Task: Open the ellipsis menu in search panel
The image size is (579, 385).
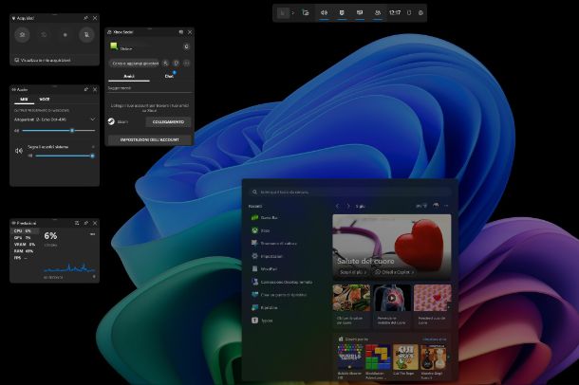Action: [446, 206]
